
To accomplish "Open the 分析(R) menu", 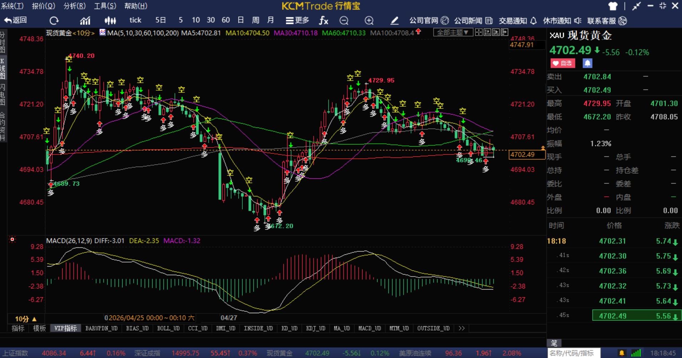I will (74, 6).
